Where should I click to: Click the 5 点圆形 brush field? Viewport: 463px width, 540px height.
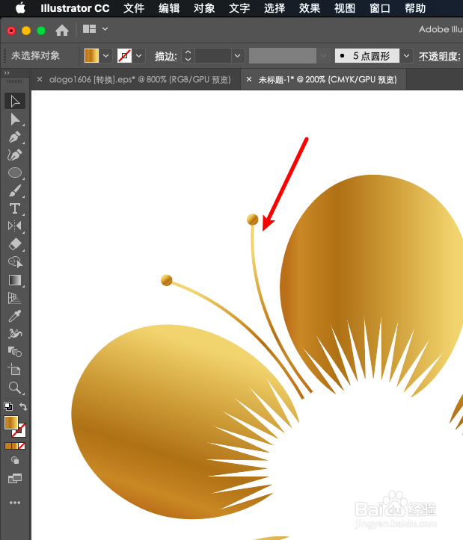point(367,56)
